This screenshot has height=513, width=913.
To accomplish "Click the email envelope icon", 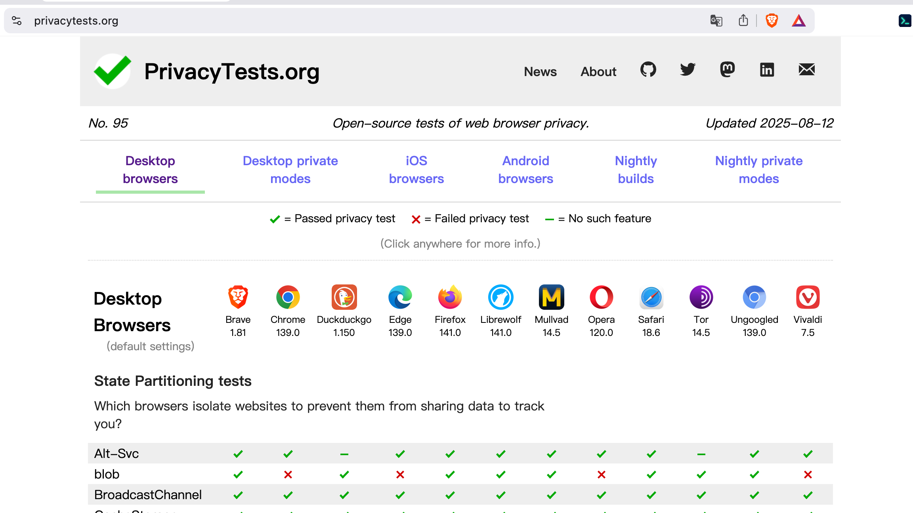I will point(806,70).
